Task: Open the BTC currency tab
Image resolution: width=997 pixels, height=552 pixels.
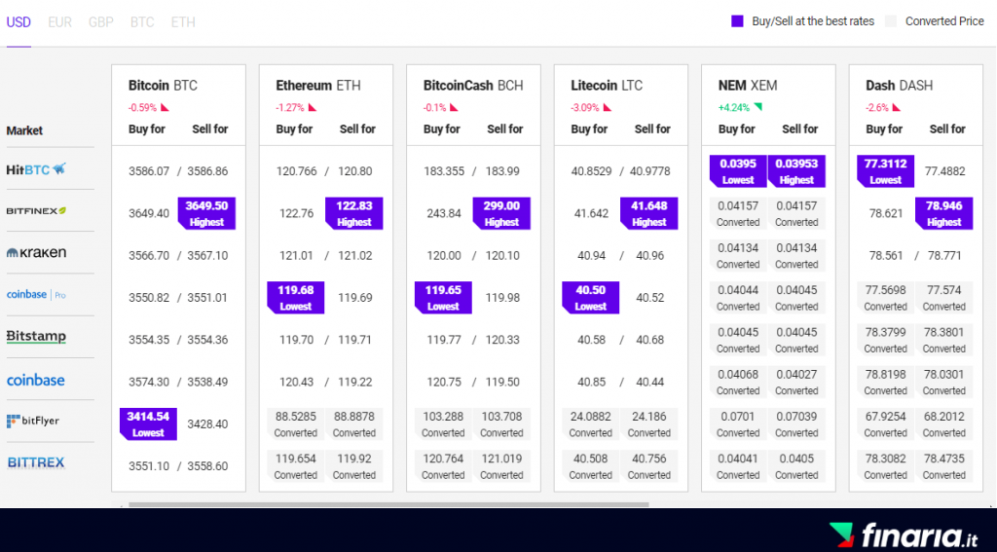Action: 142,22
